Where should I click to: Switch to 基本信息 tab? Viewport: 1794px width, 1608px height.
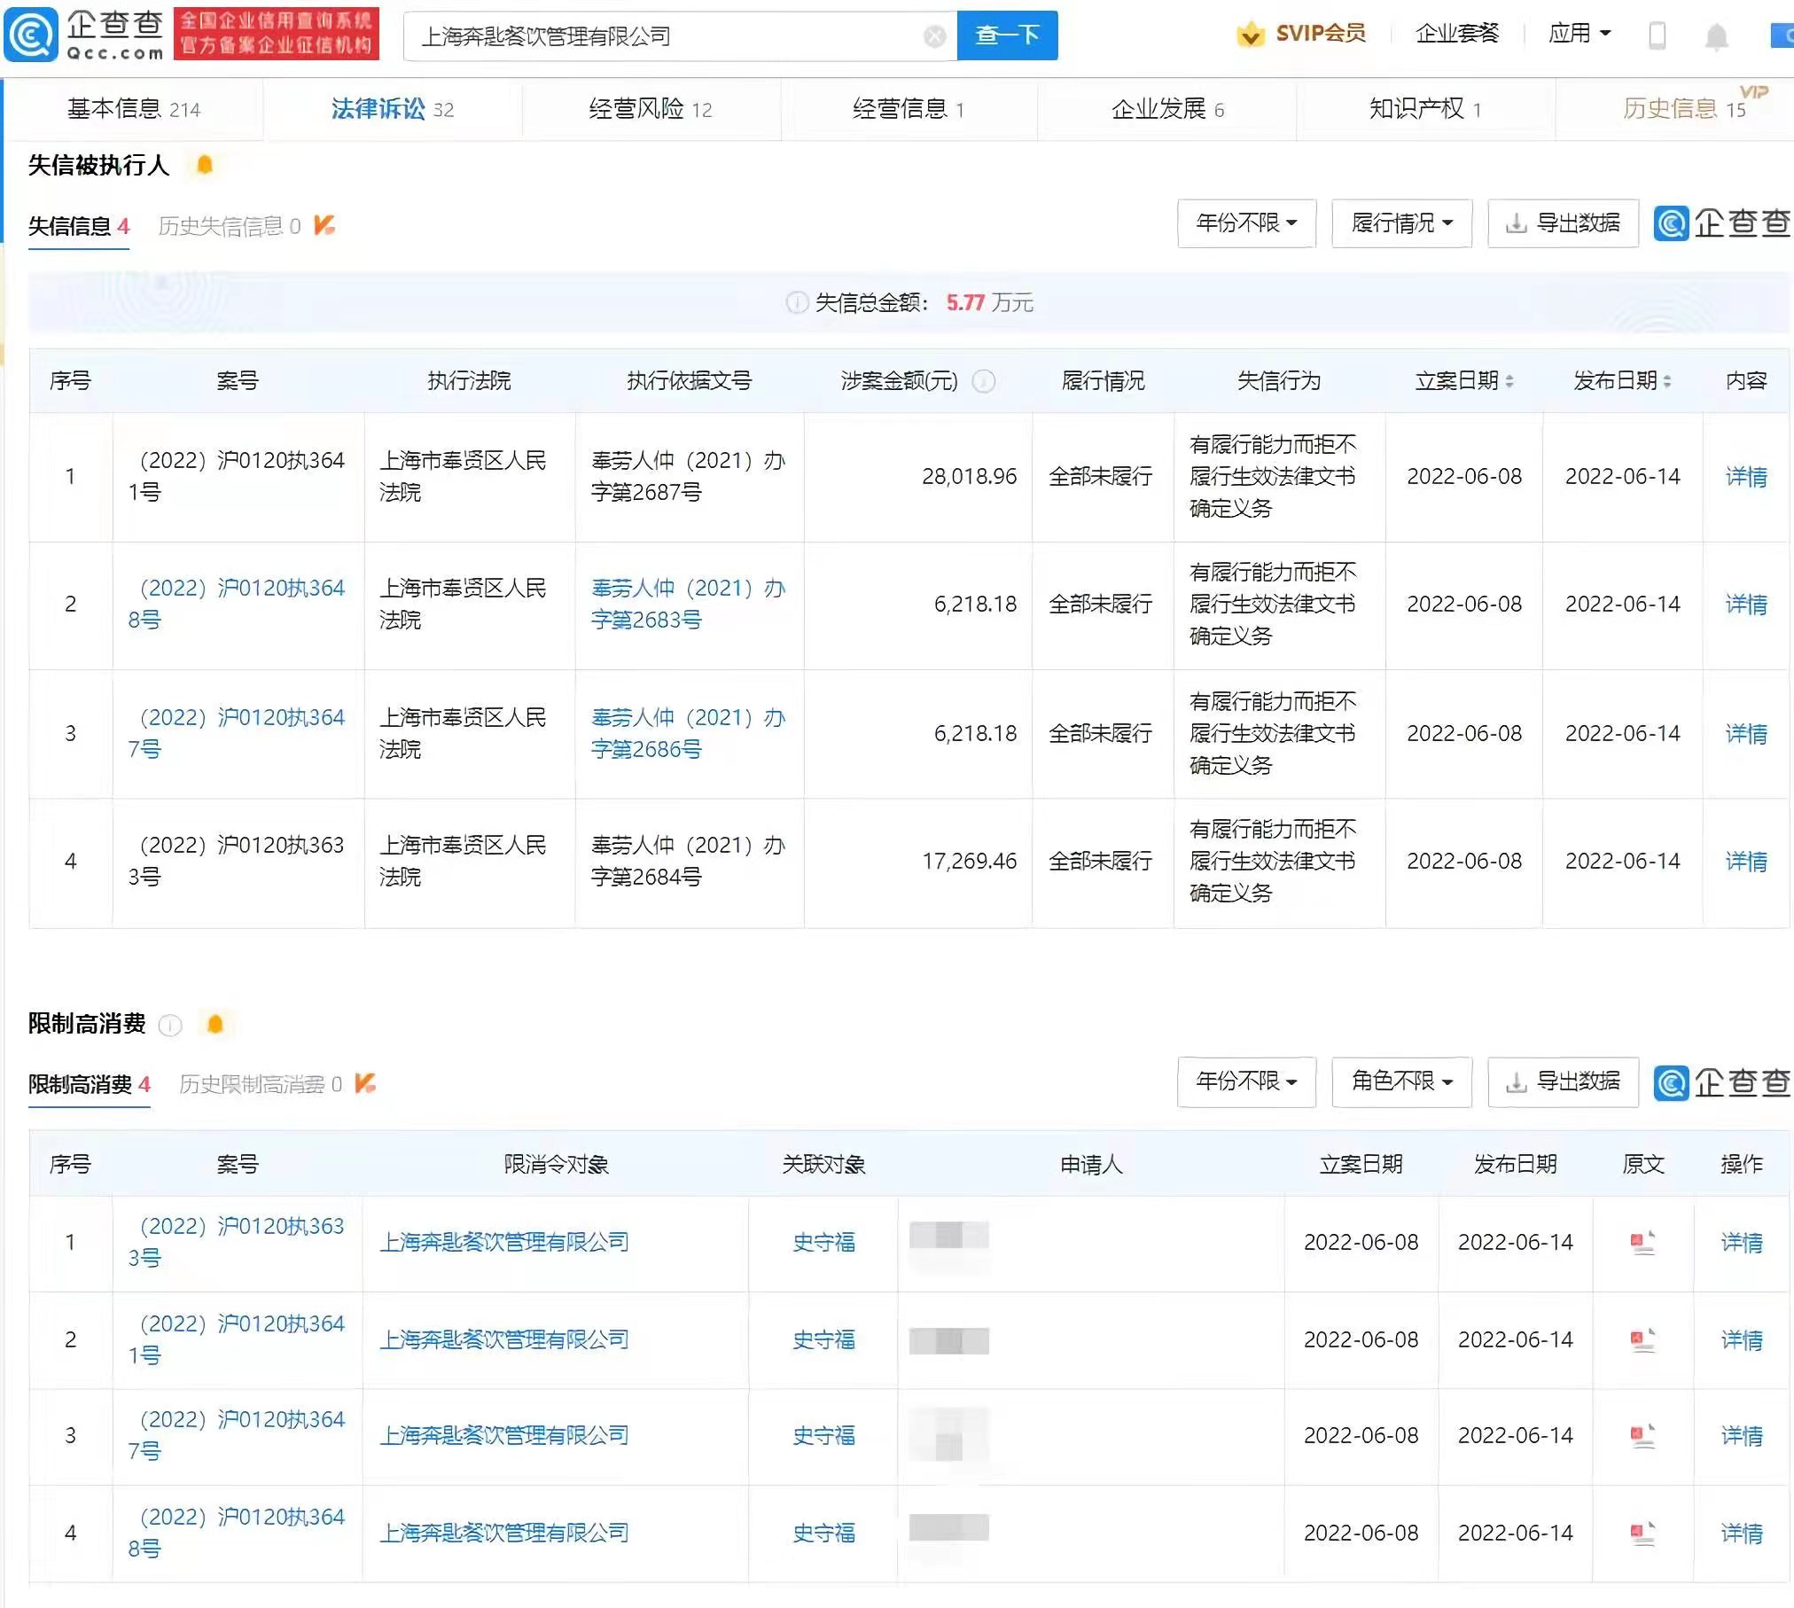(x=134, y=109)
